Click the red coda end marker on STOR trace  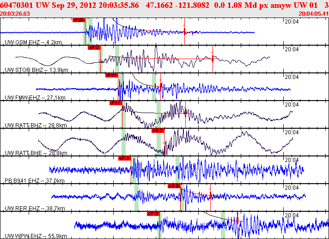click(213, 59)
